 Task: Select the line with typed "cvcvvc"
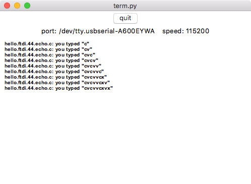[x=54, y=72]
